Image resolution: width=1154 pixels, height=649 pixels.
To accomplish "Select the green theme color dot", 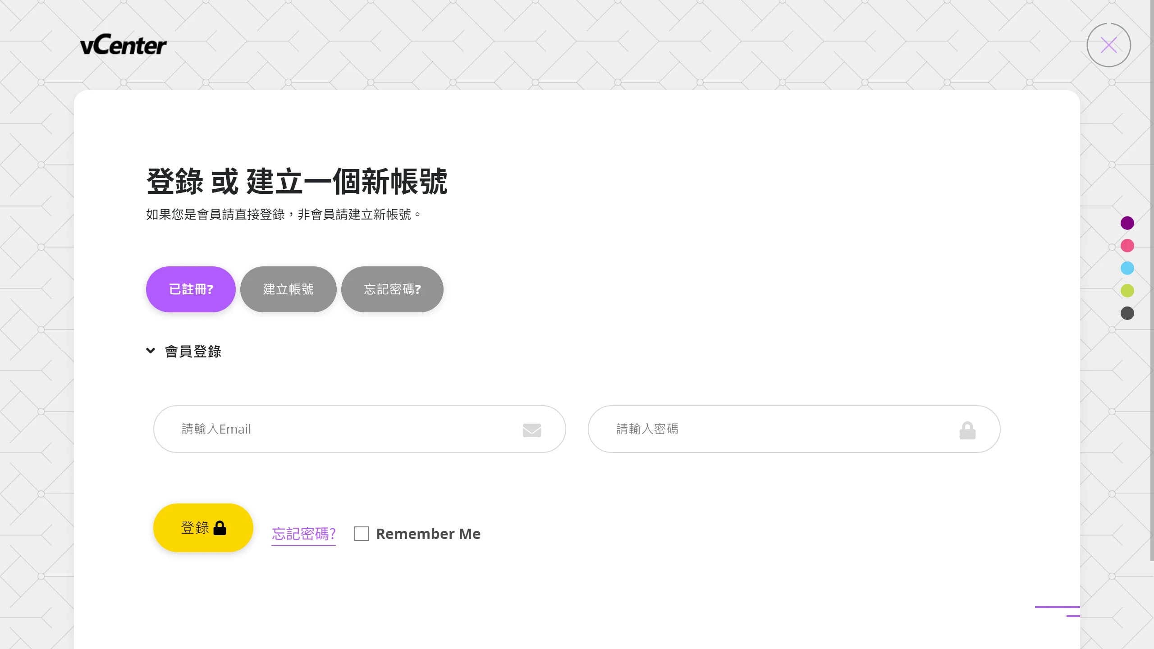I will pyautogui.click(x=1127, y=291).
